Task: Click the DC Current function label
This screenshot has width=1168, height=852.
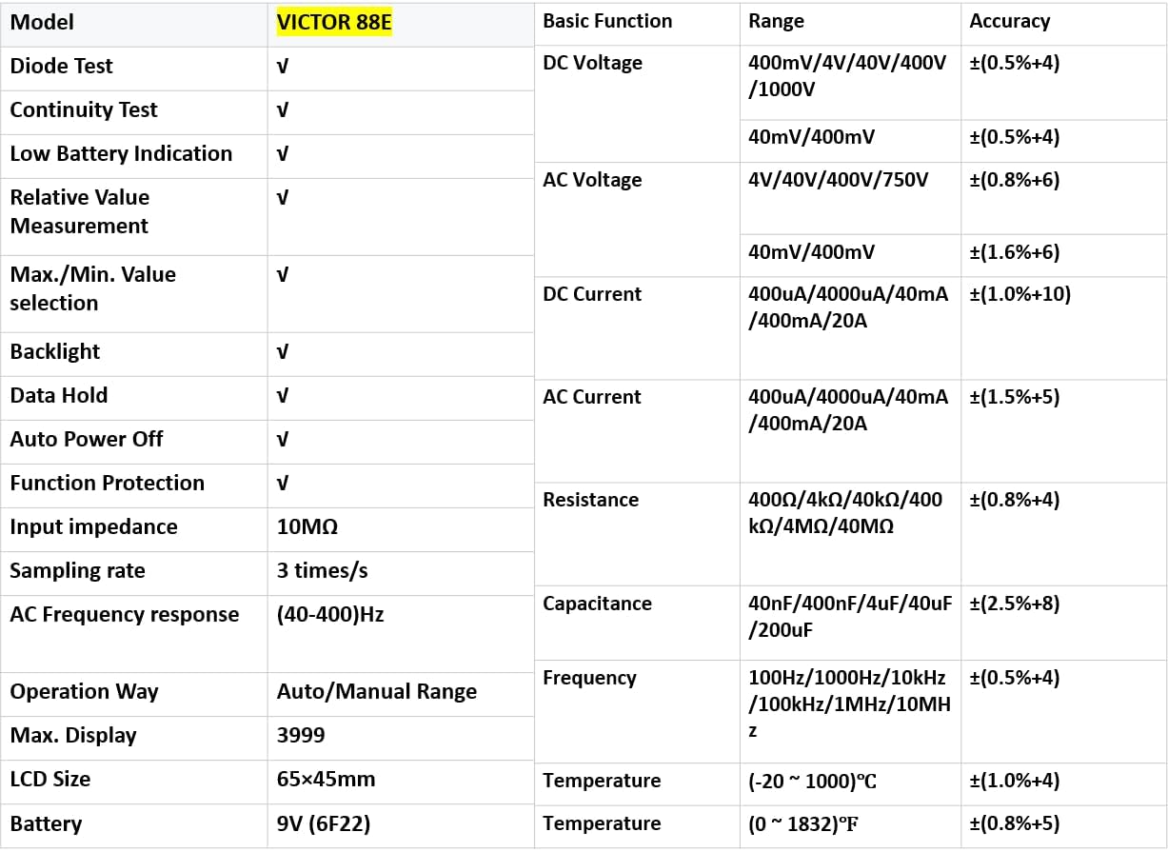Action: 592,295
